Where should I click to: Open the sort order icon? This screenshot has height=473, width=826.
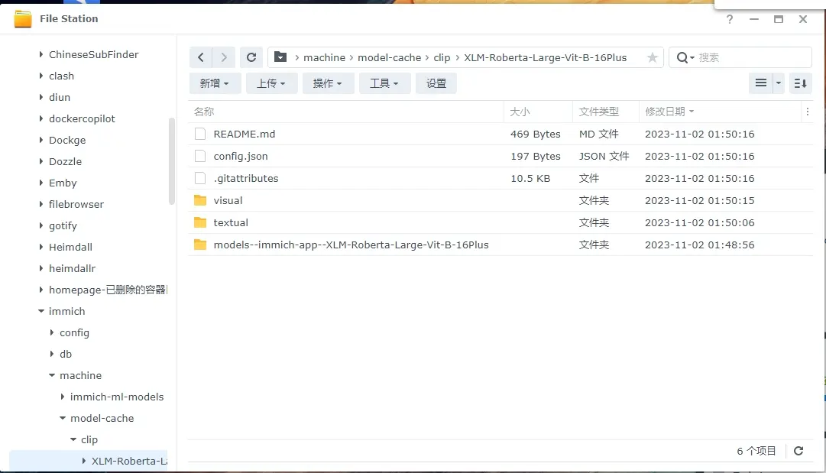(800, 83)
